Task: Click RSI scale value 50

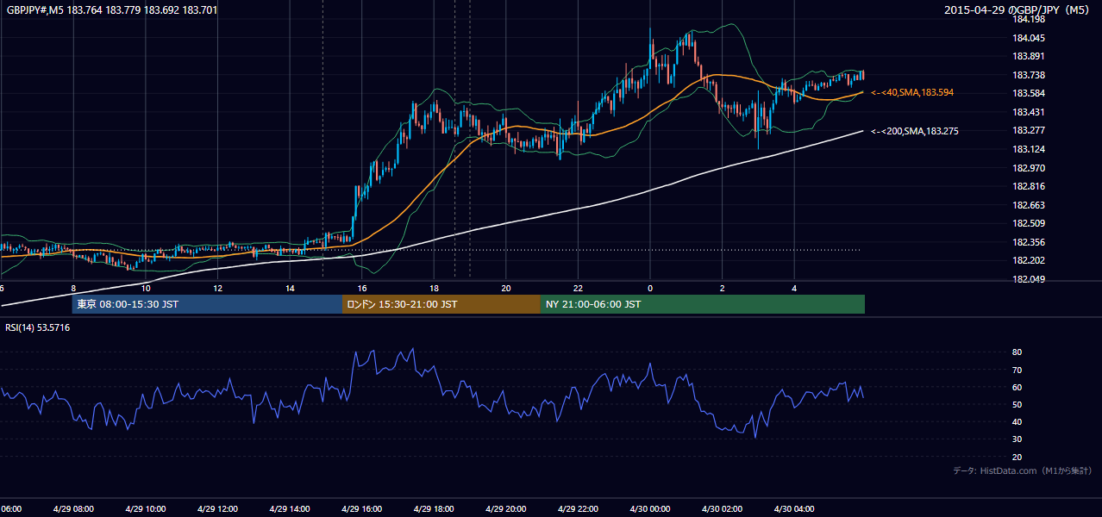Action: (1017, 404)
